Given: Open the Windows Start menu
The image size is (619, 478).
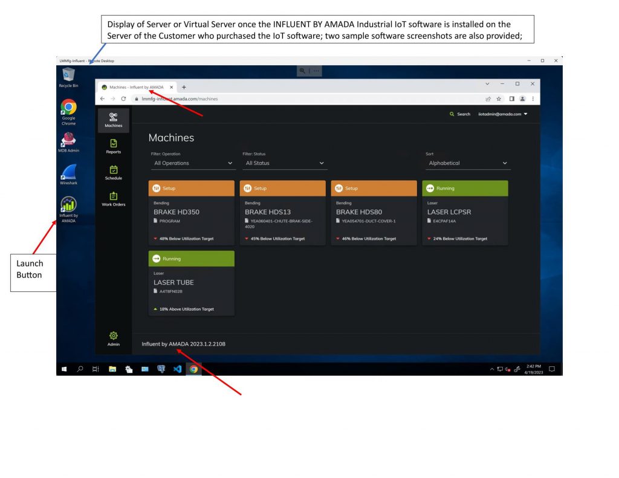Looking at the screenshot, I should click(x=64, y=369).
